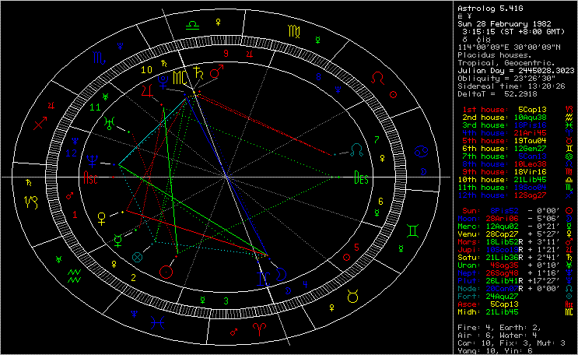
Task: Select the blue crescent Moon glyph beside IC
Action: (282, 274)
